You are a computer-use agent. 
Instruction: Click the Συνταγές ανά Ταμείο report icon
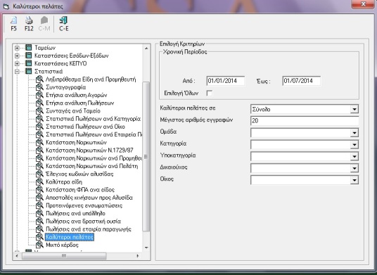(39, 111)
